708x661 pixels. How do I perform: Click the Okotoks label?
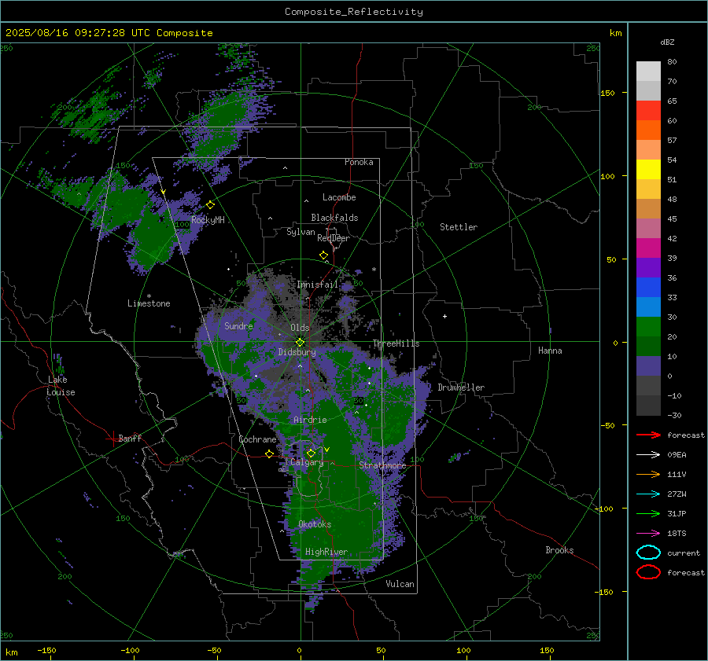(x=315, y=524)
